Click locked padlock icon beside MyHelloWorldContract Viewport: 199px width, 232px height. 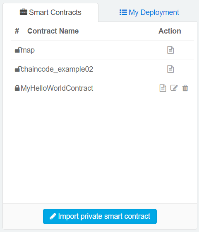tap(17, 88)
